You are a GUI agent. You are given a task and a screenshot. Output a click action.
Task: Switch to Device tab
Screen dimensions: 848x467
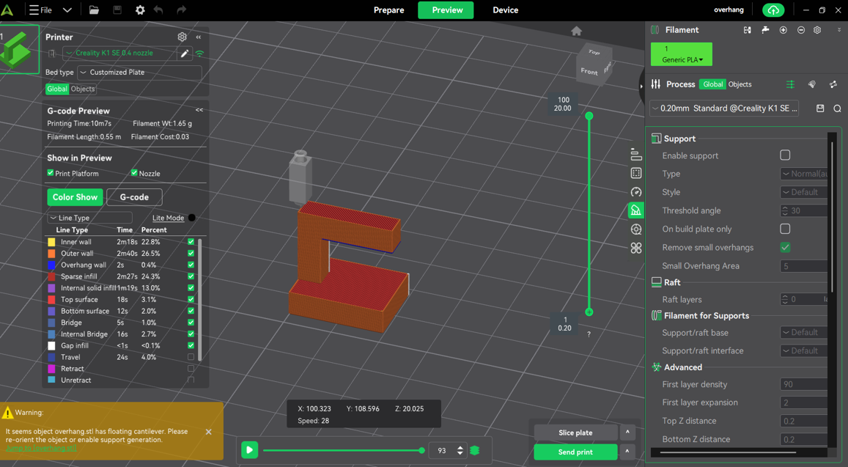505,10
